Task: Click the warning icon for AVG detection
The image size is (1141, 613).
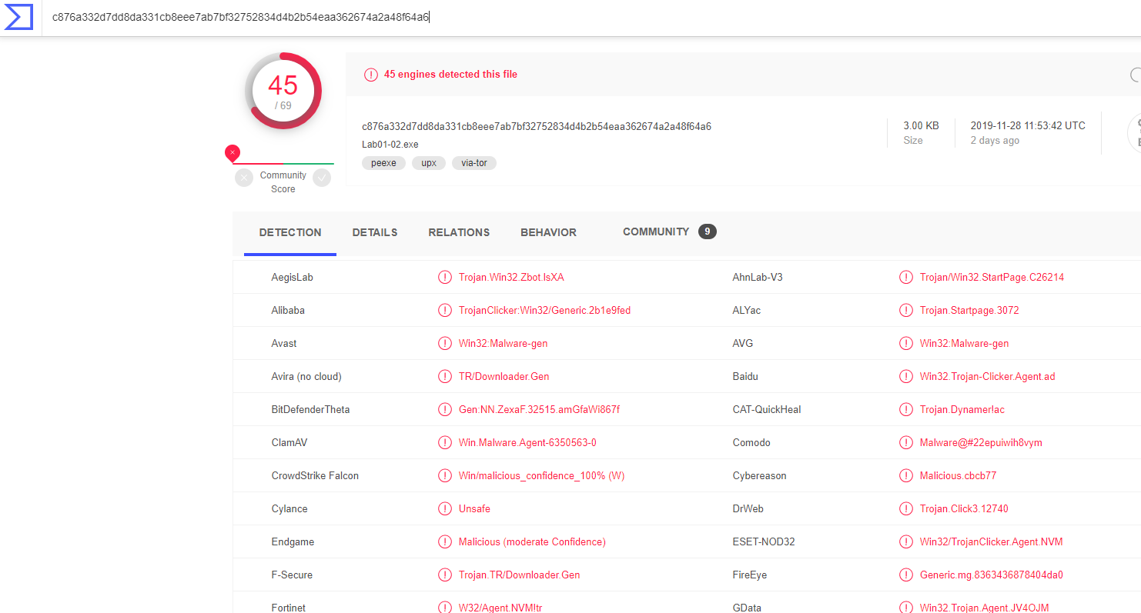Action: coord(906,343)
